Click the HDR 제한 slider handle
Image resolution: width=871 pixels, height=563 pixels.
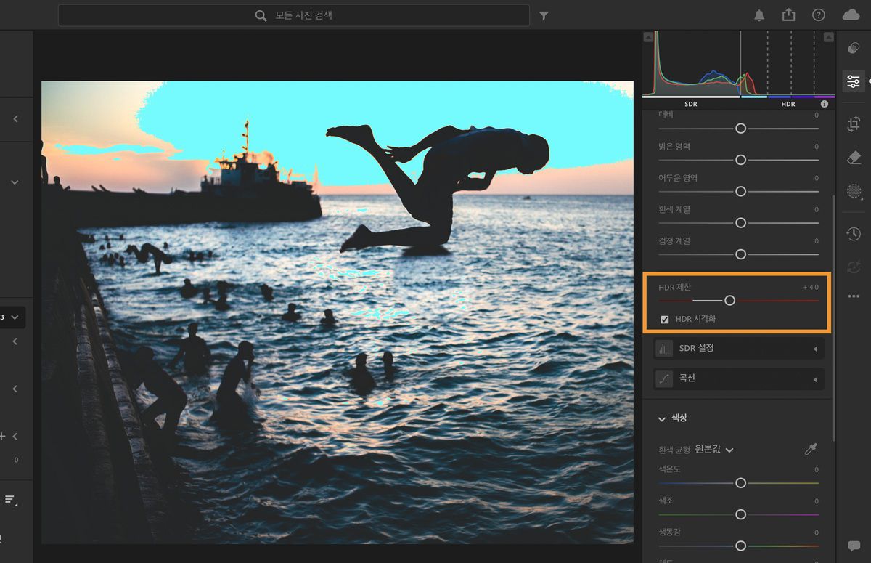tap(729, 301)
